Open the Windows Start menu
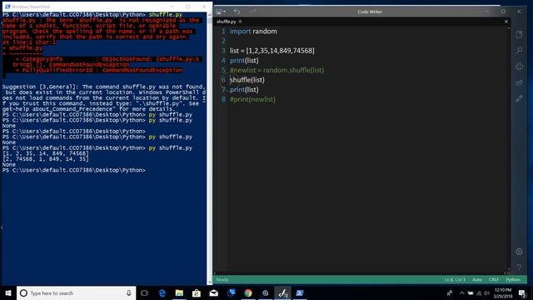This screenshot has height=300, width=533. [x=8, y=292]
